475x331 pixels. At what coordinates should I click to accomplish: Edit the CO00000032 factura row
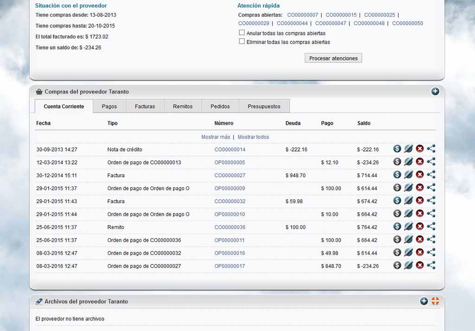coord(408,200)
